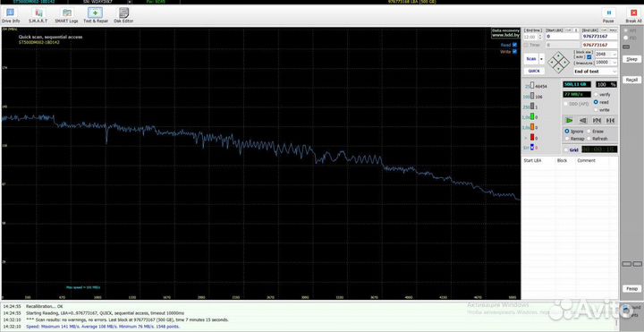This screenshot has height=332, width=644.
Task: Click the 25 ms block indicator
Action: (x=532, y=86)
